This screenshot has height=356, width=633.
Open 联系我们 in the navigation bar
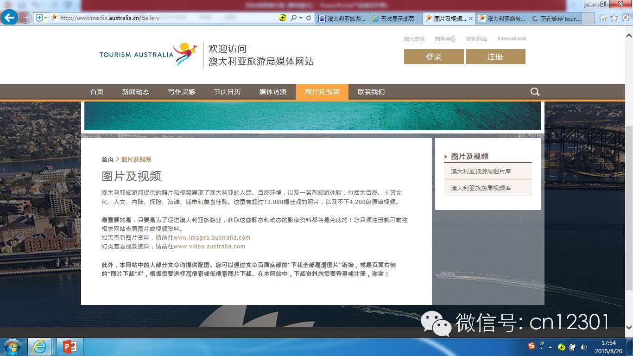[371, 92]
